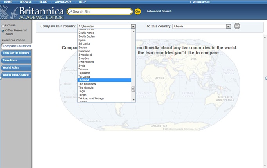The height and width of the screenshot is (168, 267).
Task: Open the Browse menu item
Action: pyautogui.click(x=25, y=2)
